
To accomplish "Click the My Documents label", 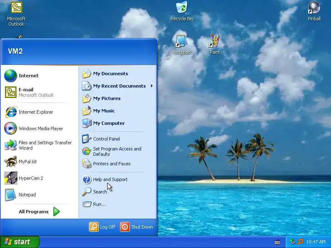I will [x=110, y=74].
